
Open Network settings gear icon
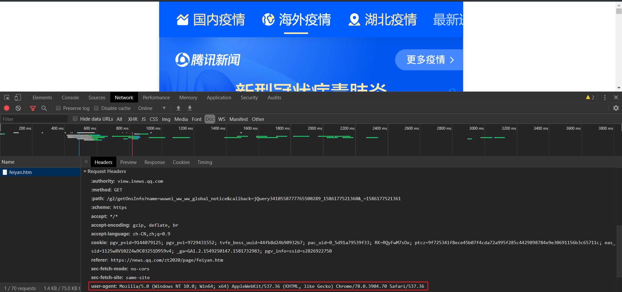coord(616,108)
